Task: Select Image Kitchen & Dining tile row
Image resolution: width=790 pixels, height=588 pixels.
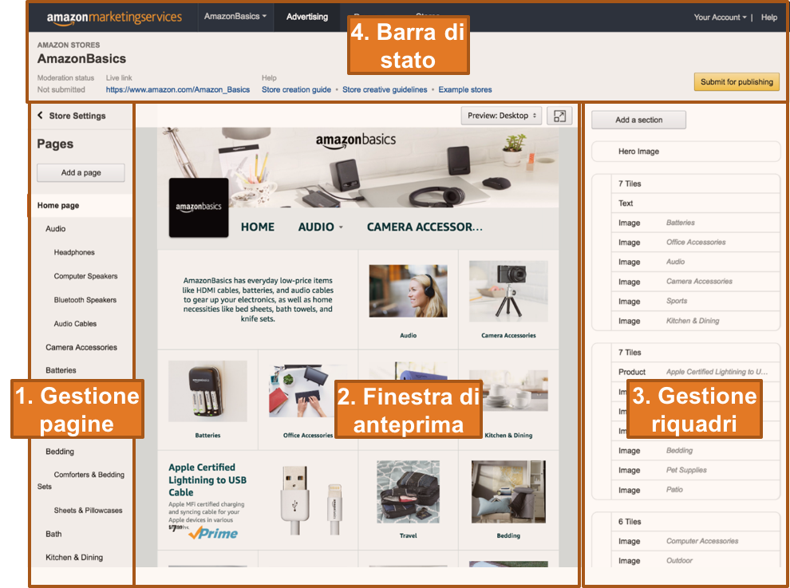Action: coord(695,321)
